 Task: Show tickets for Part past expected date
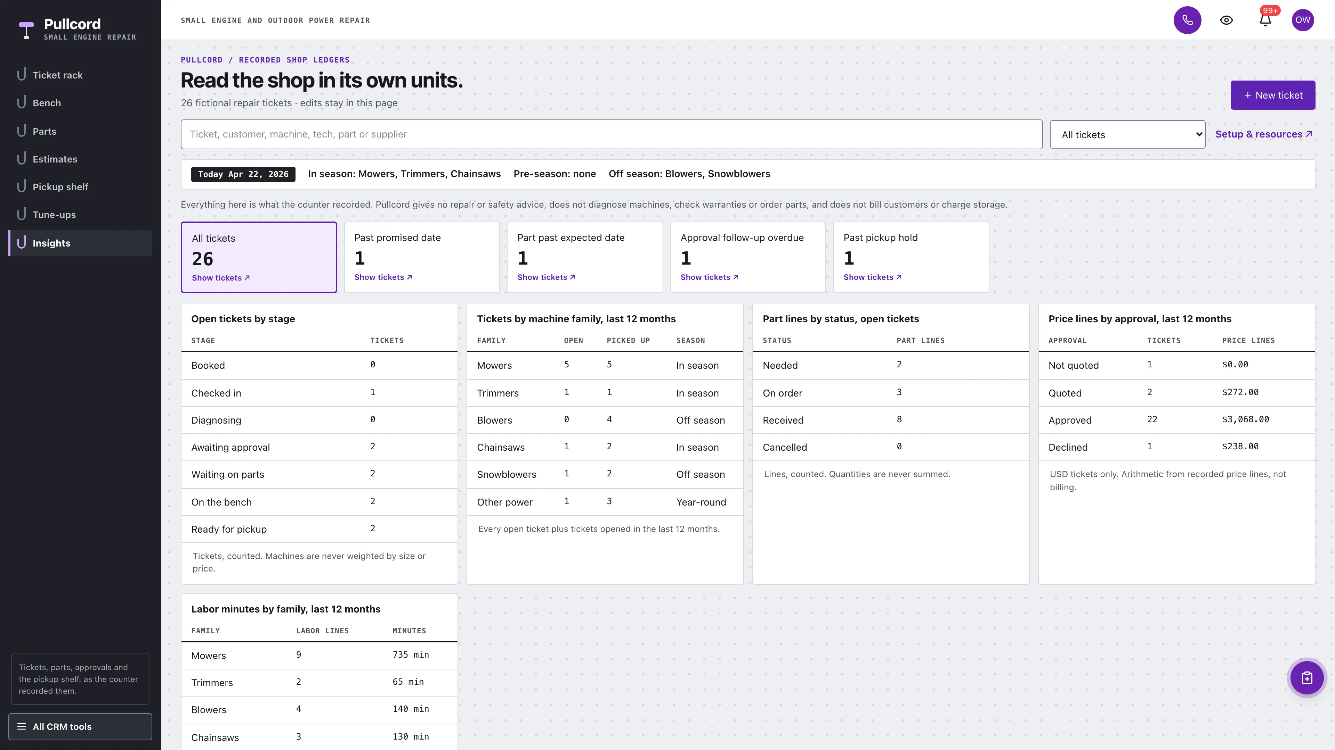tap(546, 277)
